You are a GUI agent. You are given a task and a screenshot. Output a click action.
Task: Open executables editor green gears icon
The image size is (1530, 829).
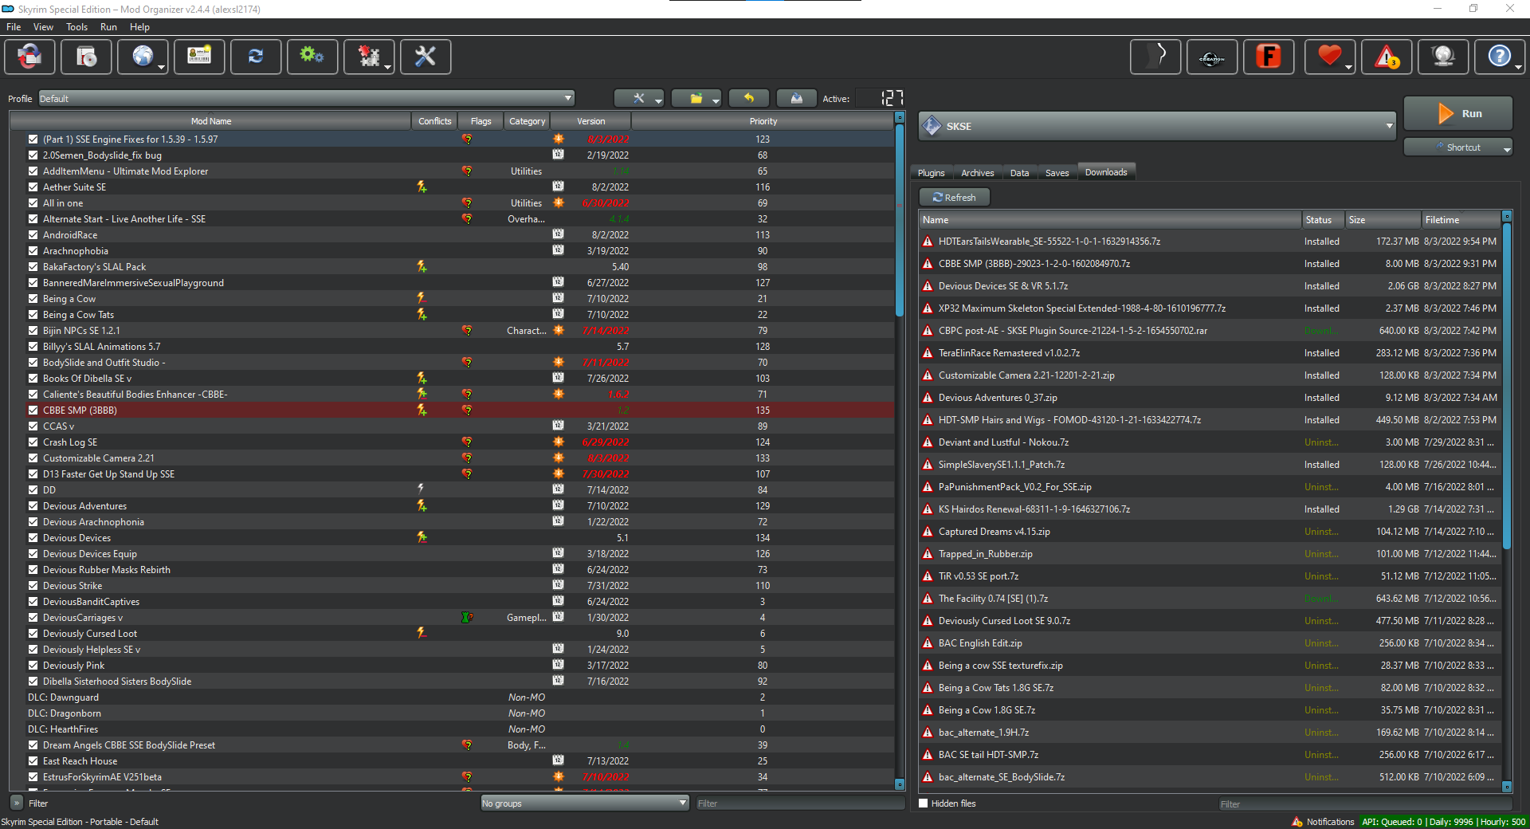(x=312, y=57)
